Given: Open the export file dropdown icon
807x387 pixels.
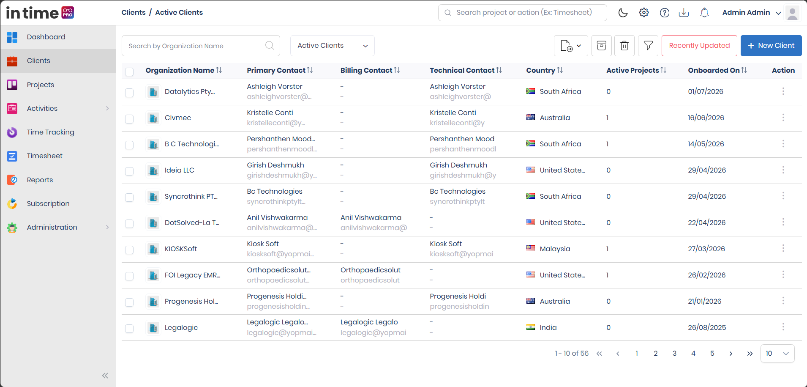Looking at the screenshot, I should [571, 46].
